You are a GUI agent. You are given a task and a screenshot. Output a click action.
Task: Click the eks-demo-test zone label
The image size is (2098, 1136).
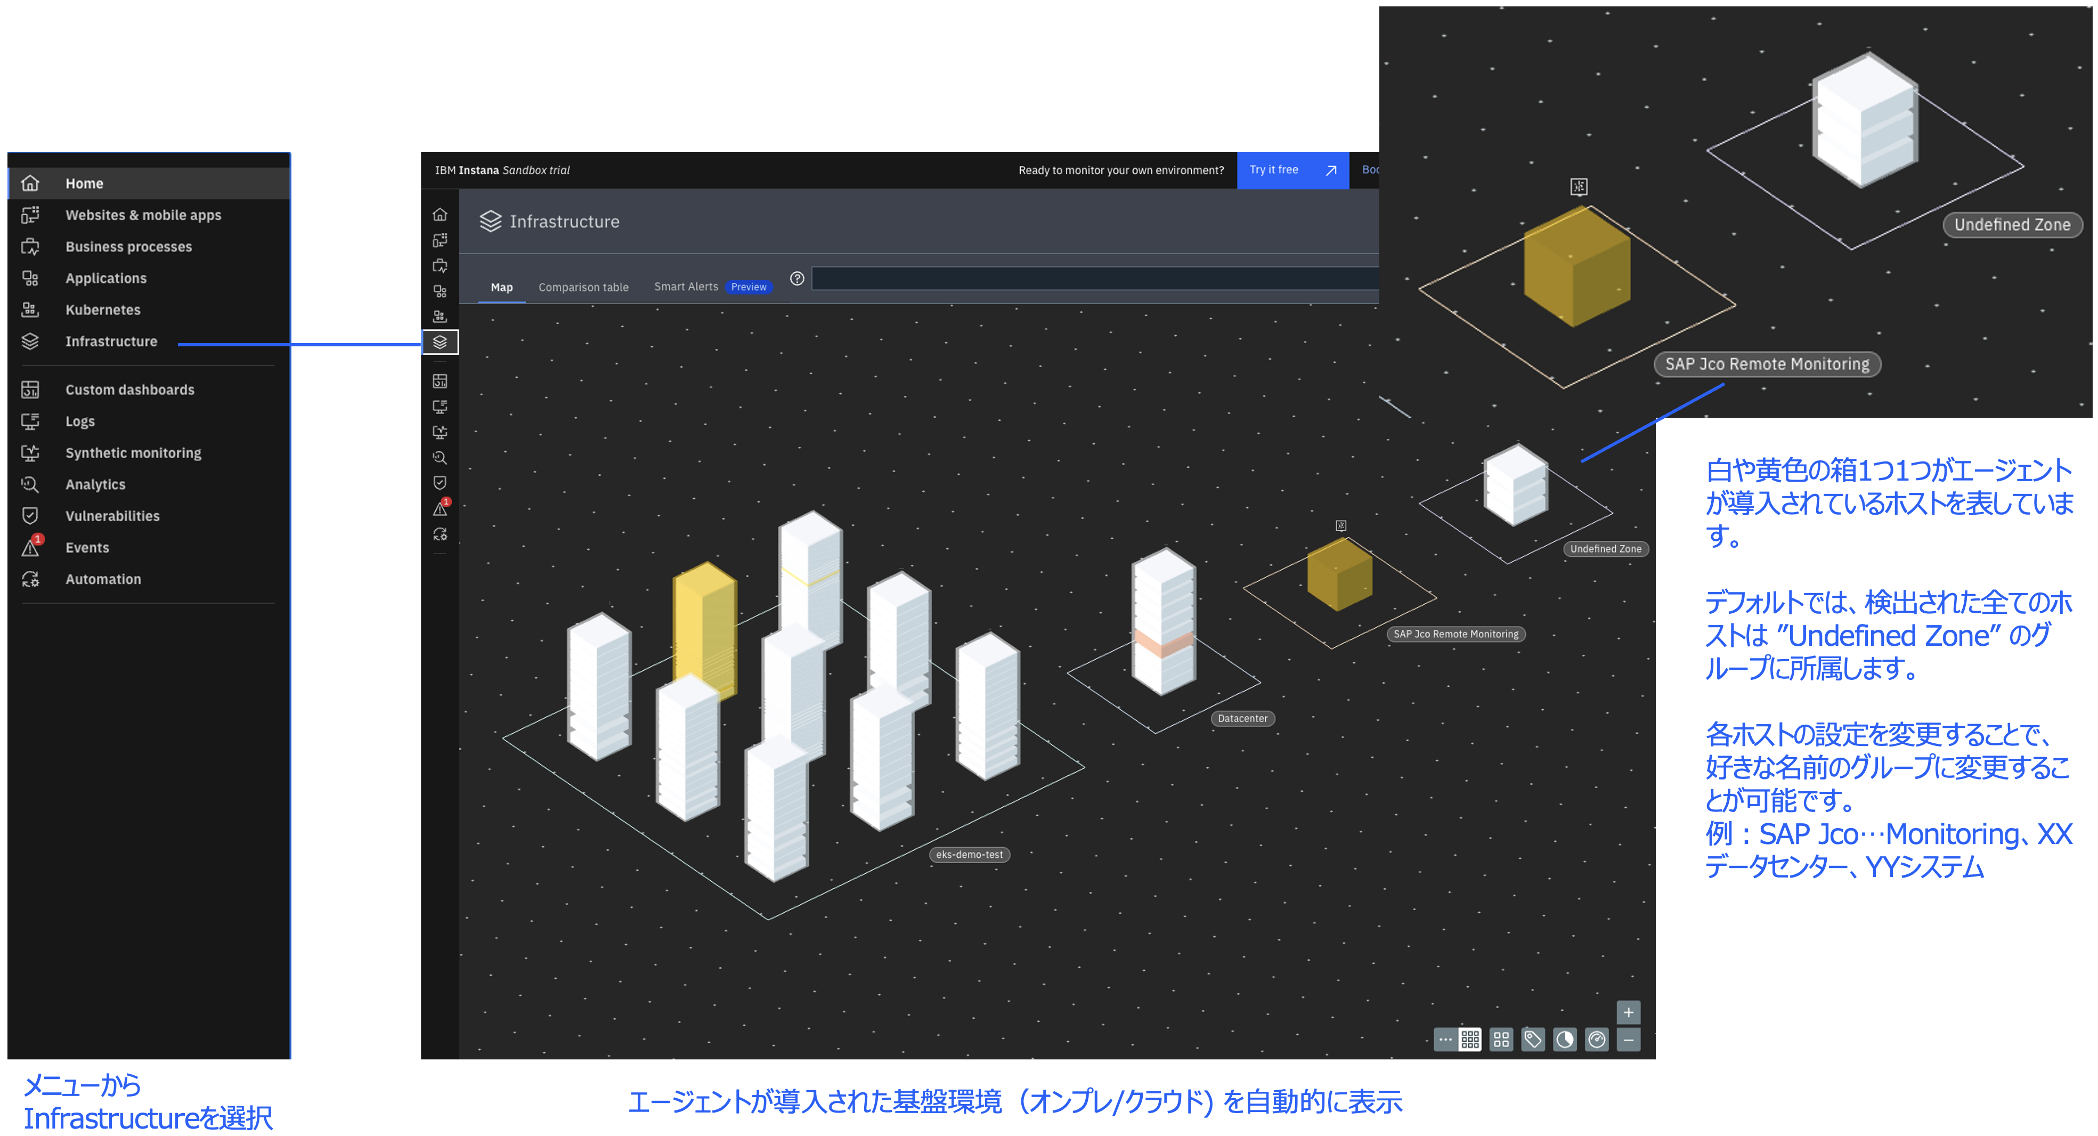coord(969,854)
